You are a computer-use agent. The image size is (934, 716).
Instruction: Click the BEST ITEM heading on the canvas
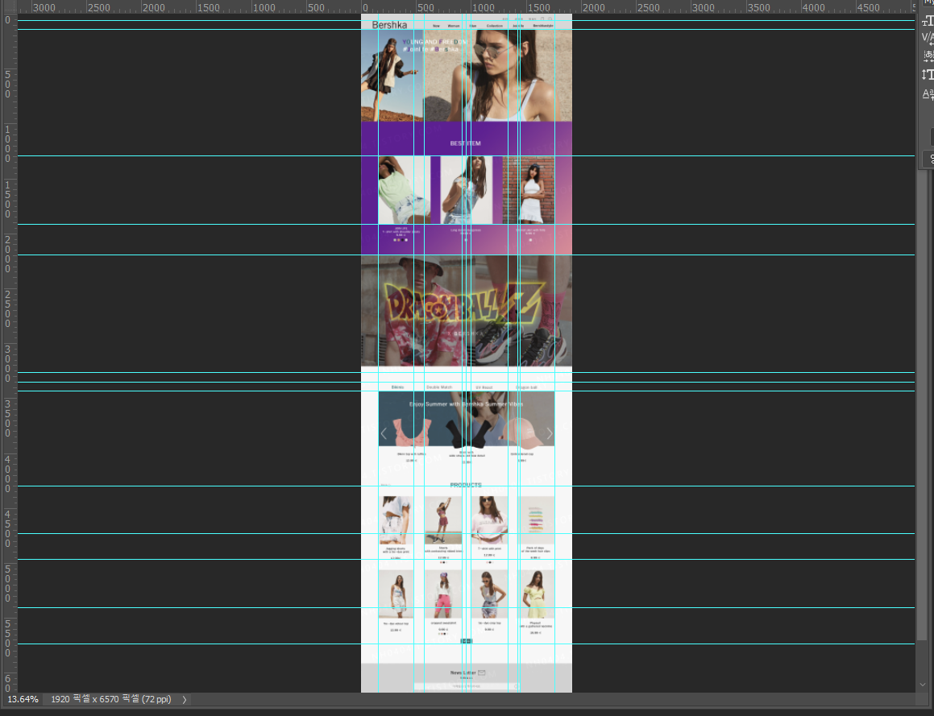pyautogui.click(x=465, y=143)
